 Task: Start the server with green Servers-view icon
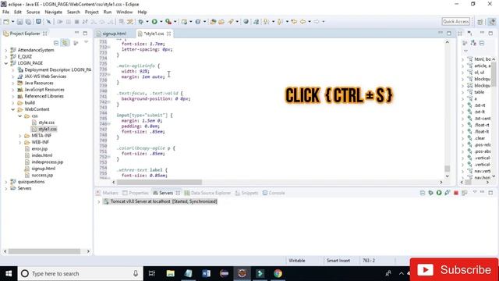pyautogui.click(x=439, y=193)
